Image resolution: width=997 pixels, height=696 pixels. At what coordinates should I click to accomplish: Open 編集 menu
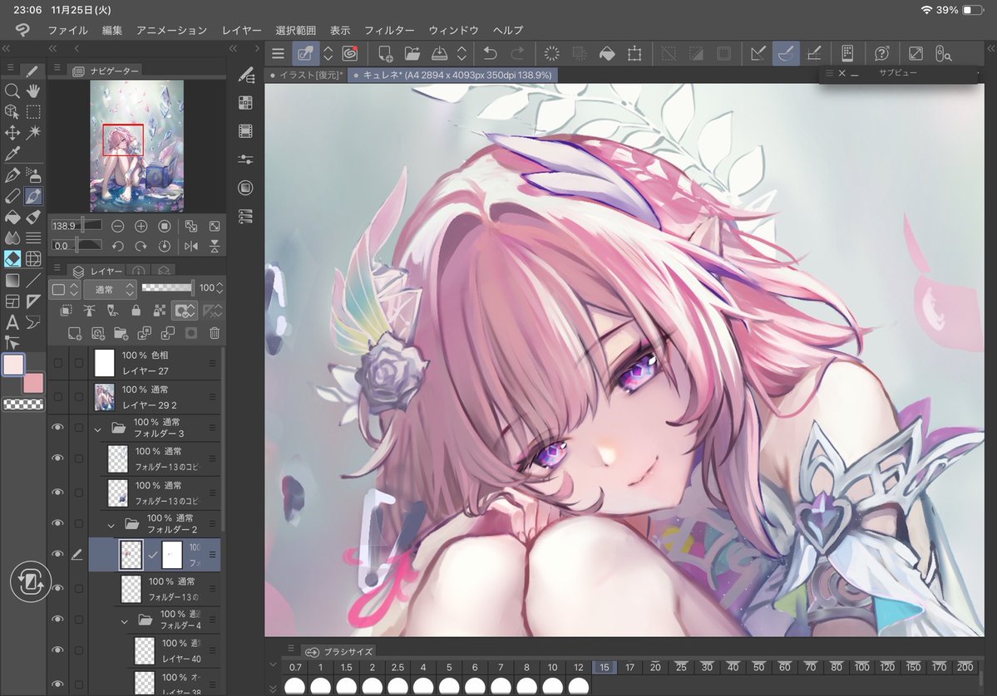click(x=112, y=30)
